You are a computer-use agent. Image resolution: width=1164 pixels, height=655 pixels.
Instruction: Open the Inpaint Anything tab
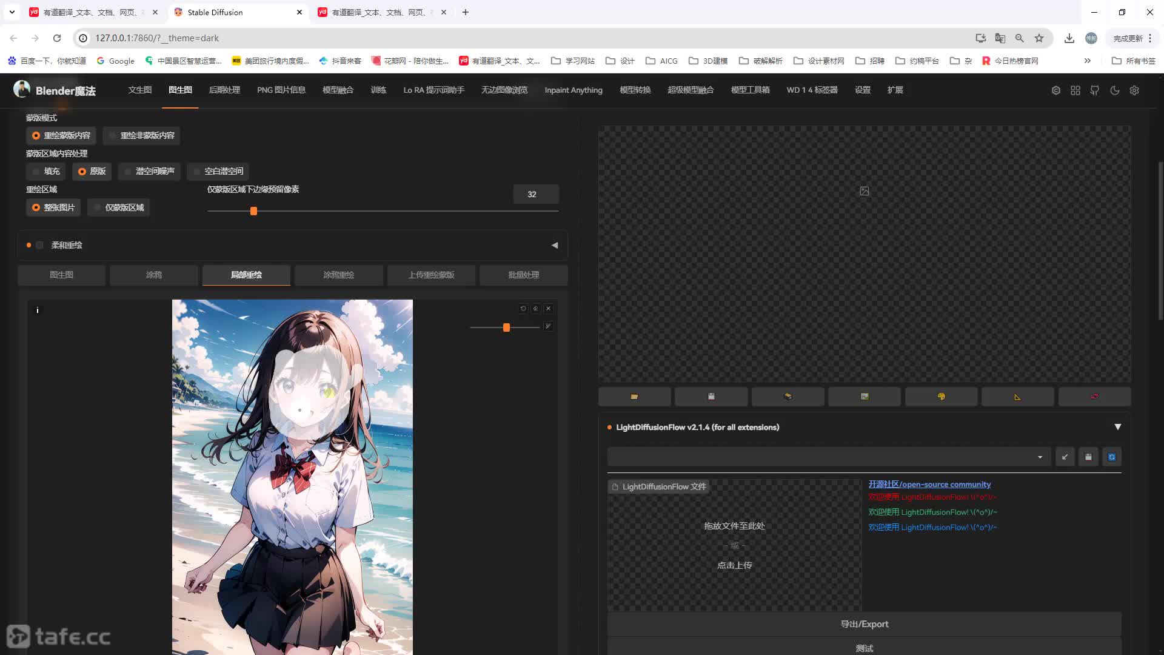coord(574,90)
